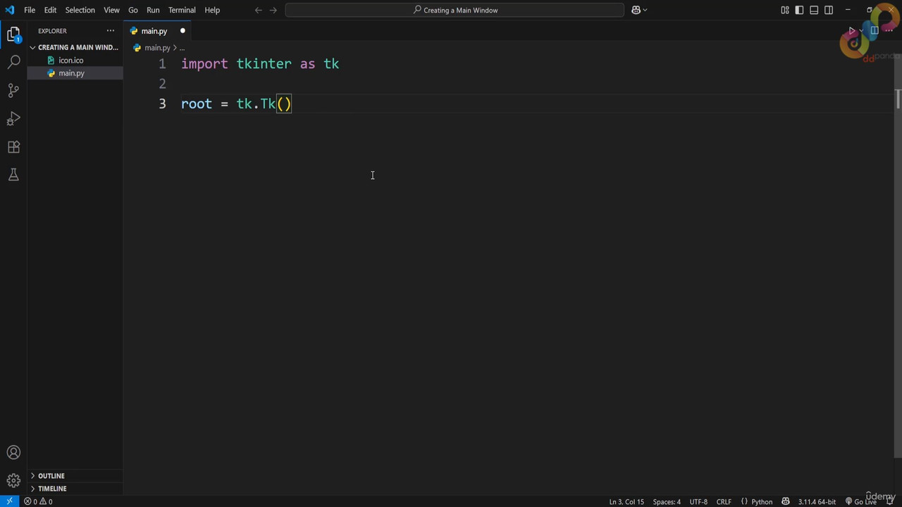Viewport: 902px width, 507px height.
Task: Toggle the bottom Panel visibility
Action: tap(814, 10)
